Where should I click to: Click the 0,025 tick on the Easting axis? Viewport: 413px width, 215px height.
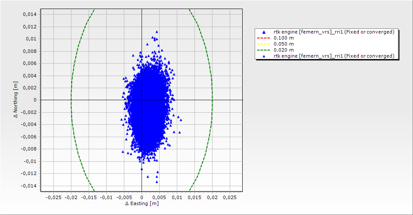[x=230, y=197]
